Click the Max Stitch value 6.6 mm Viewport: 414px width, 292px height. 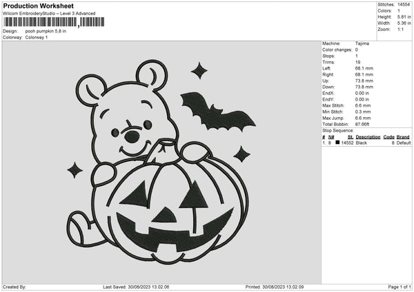[363, 105]
